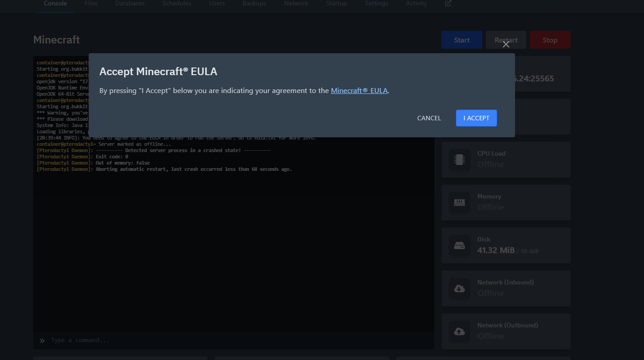644x360 pixels.
Task: Click the I ACCEPT button
Action: click(x=476, y=118)
